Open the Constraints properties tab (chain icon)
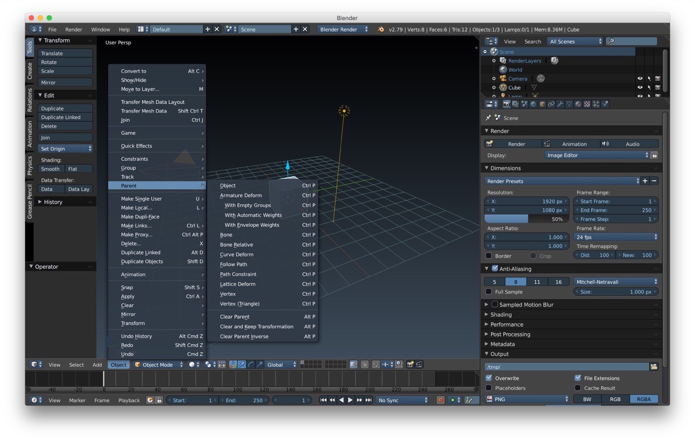The width and height of the screenshot is (695, 440). (x=551, y=104)
